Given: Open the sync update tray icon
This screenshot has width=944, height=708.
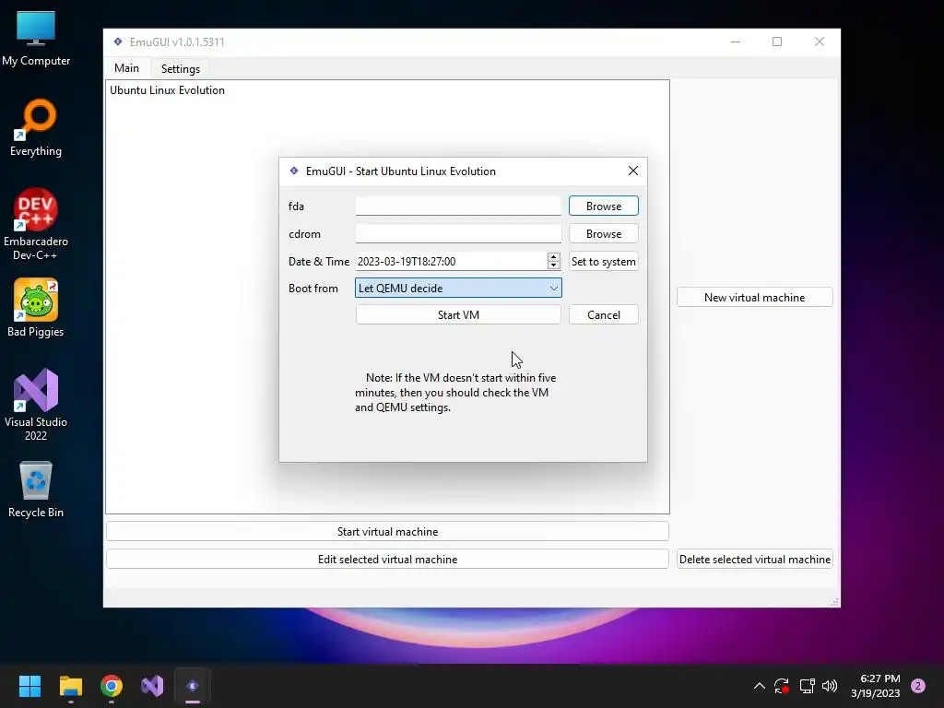Looking at the screenshot, I should pyautogui.click(x=782, y=686).
